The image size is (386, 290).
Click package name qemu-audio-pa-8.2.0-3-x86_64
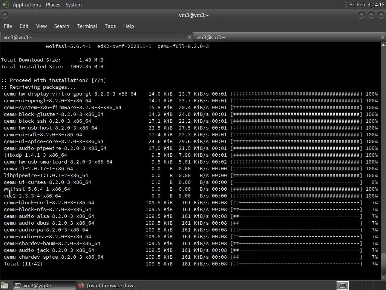pos(46,230)
